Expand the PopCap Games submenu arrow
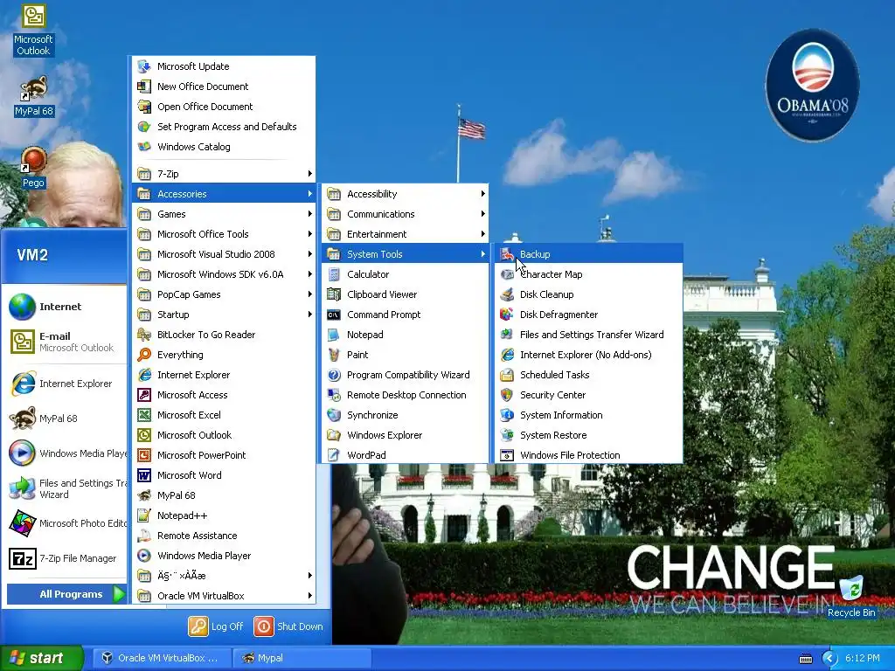The image size is (895, 671). point(310,294)
